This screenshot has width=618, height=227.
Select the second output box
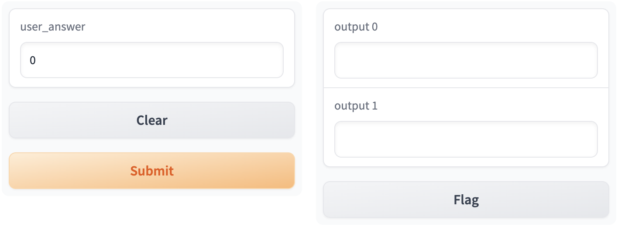466,139
